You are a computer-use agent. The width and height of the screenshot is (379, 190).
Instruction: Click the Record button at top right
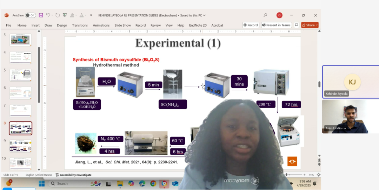coord(250,25)
